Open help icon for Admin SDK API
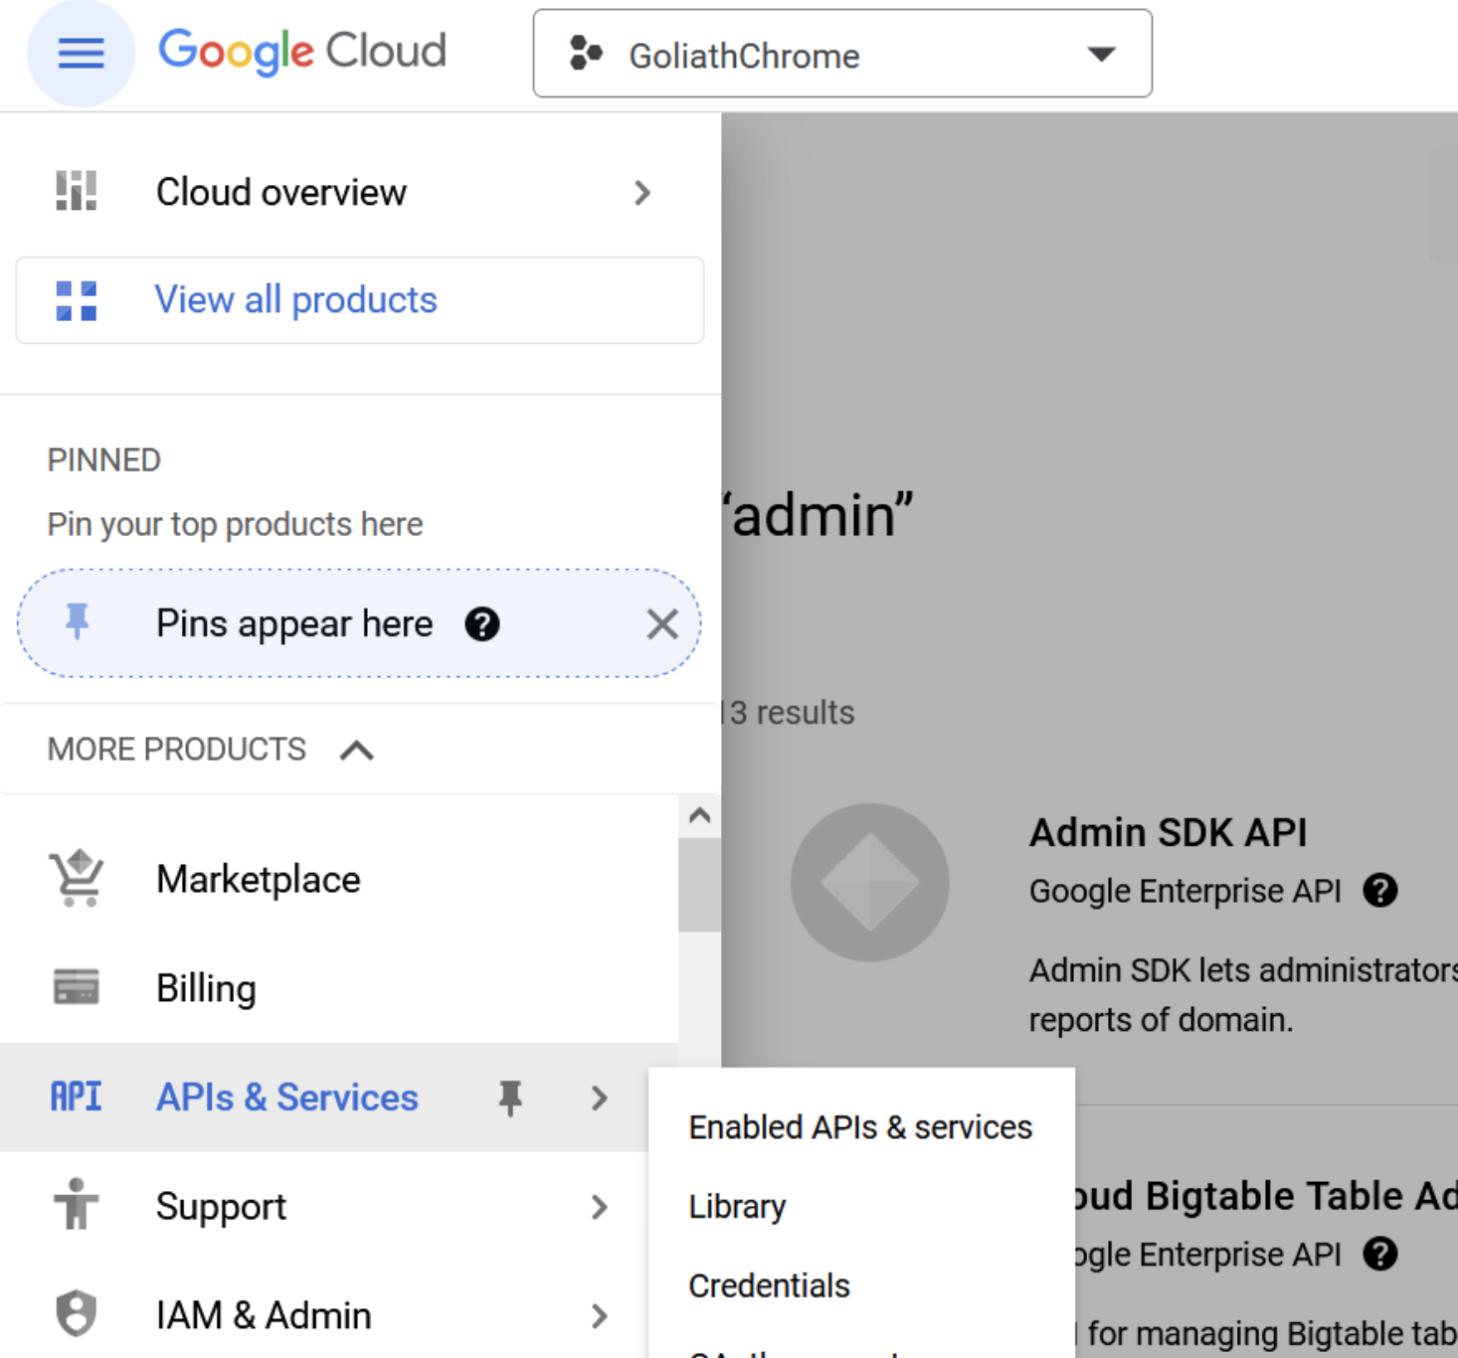This screenshot has height=1358, width=1458. point(1380,891)
